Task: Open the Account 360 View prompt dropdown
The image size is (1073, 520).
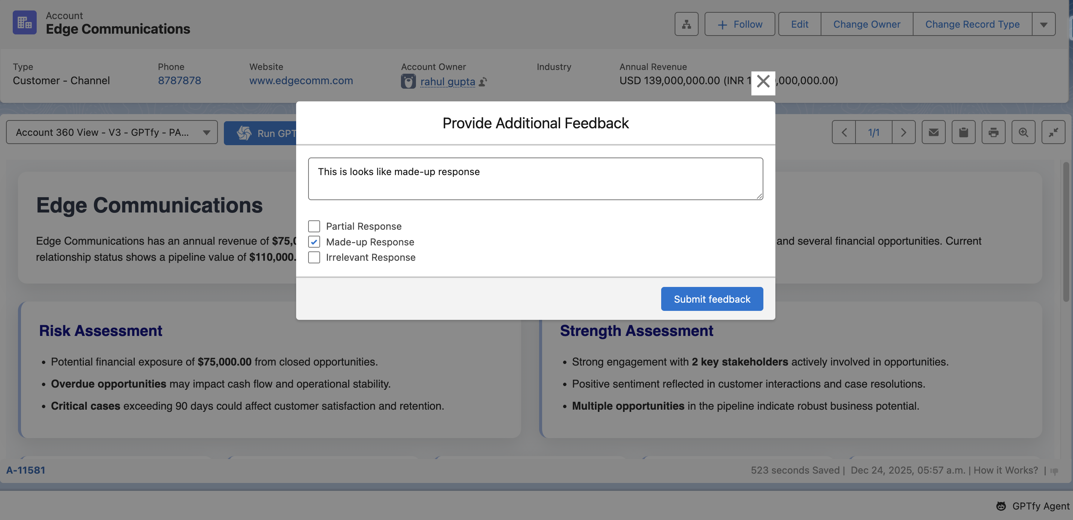Action: (x=112, y=132)
